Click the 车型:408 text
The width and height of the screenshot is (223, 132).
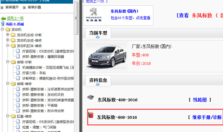[140, 55]
